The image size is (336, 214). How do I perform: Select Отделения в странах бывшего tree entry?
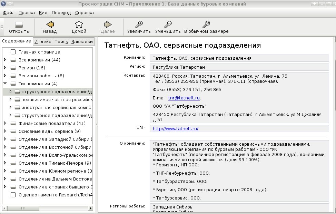[x=56, y=187]
